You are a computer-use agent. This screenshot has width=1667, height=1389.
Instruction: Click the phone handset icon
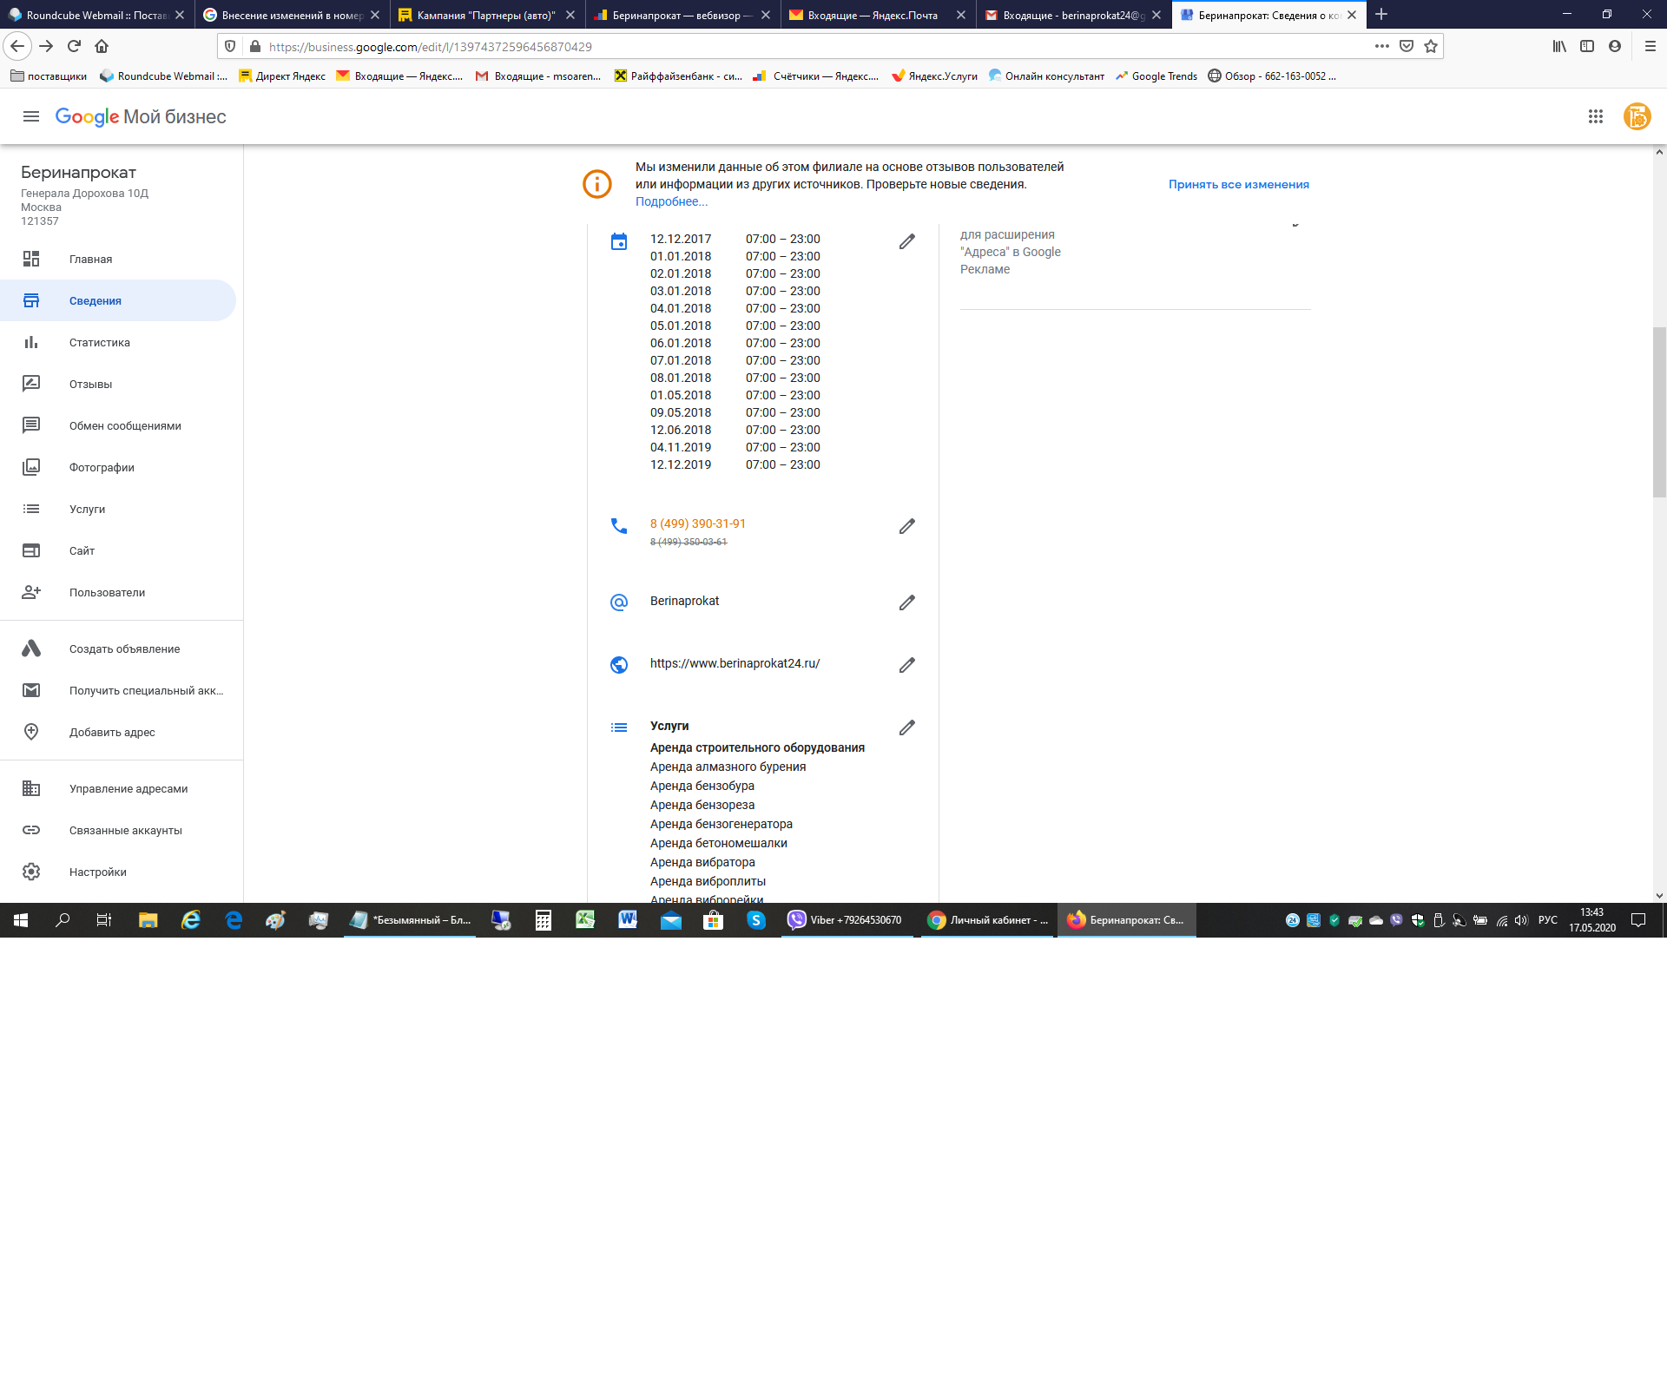point(619,526)
